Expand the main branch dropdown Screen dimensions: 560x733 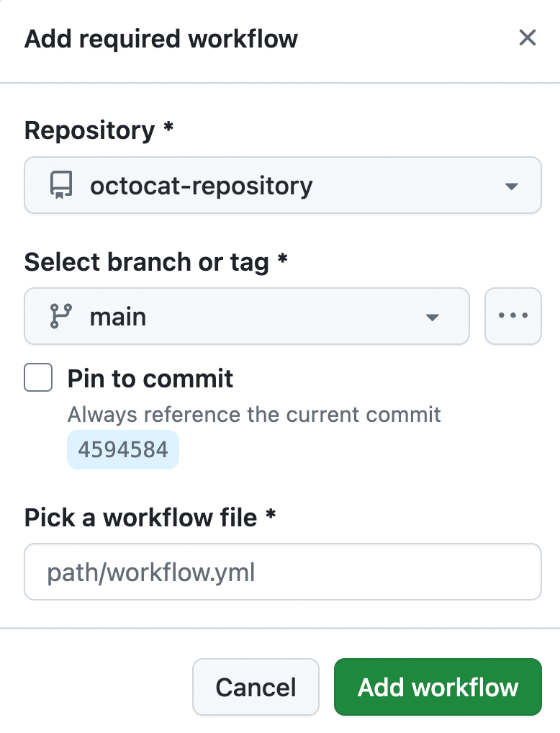pos(247,316)
